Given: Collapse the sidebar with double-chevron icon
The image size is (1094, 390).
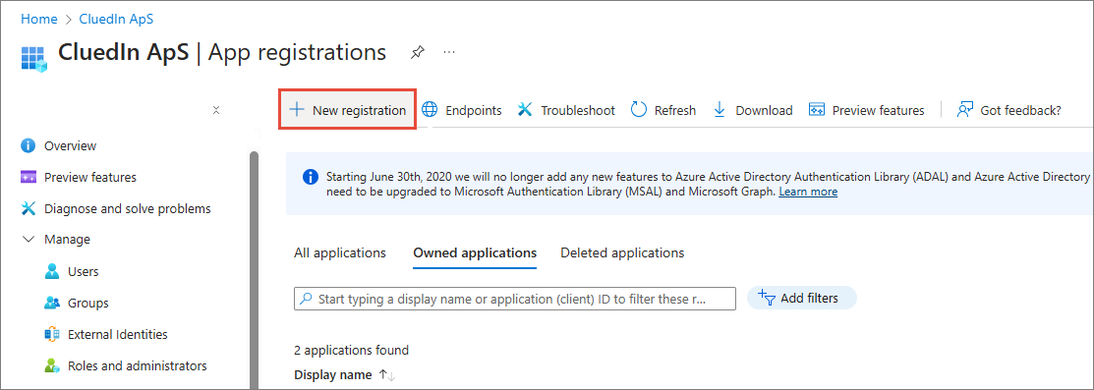Looking at the screenshot, I should 216,110.
